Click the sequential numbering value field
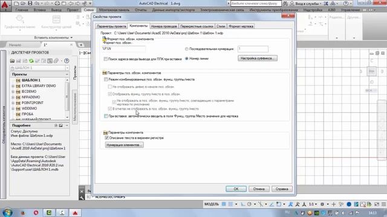Viewport: 387px width, 217px height. 253,49
